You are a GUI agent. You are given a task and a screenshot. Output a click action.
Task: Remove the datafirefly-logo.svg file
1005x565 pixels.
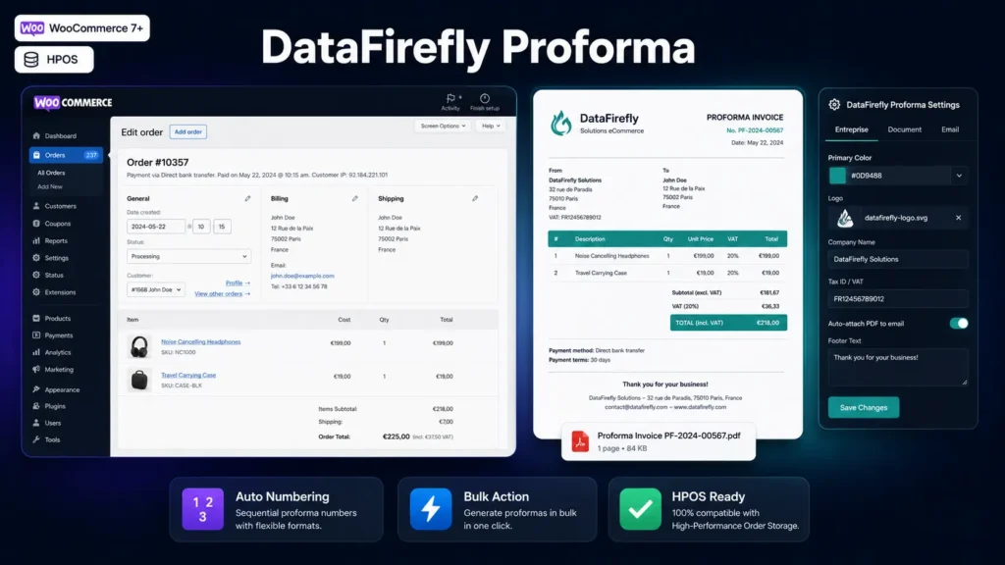[958, 218]
